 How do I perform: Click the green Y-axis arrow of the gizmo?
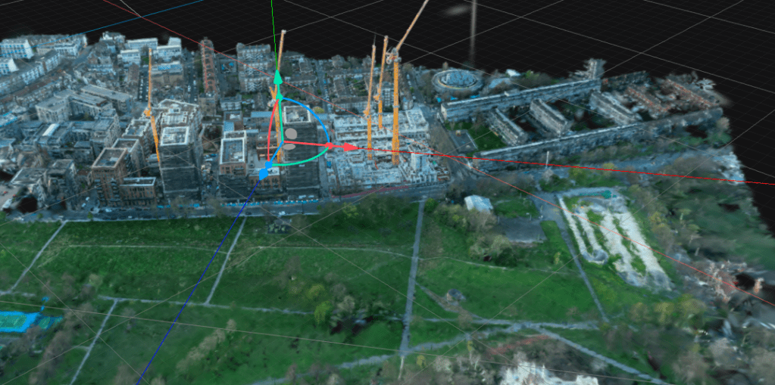[278, 76]
